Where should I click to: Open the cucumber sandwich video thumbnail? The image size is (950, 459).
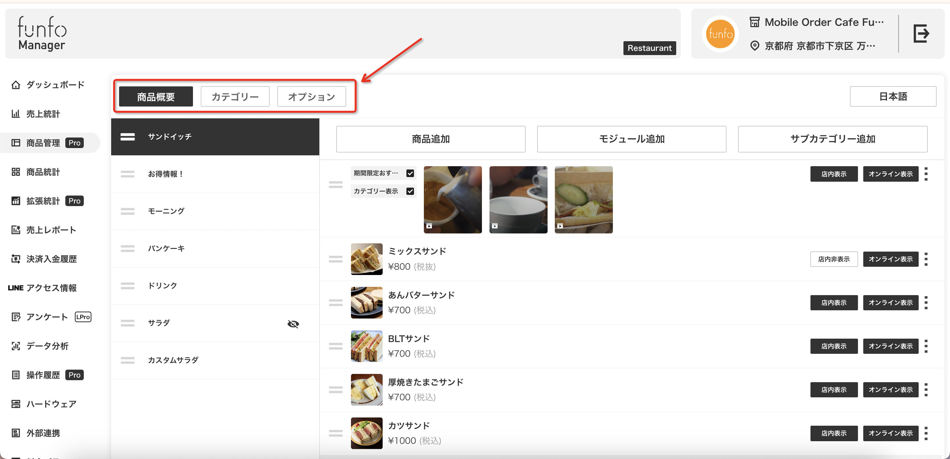tap(584, 200)
